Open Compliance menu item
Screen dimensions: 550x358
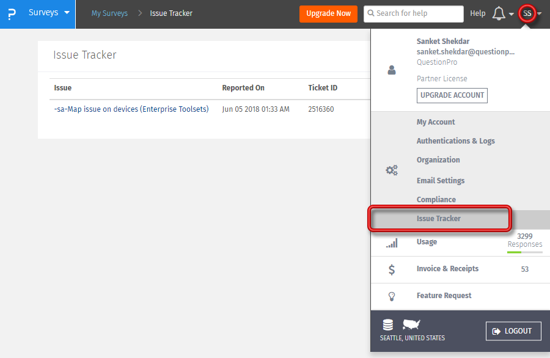436,200
